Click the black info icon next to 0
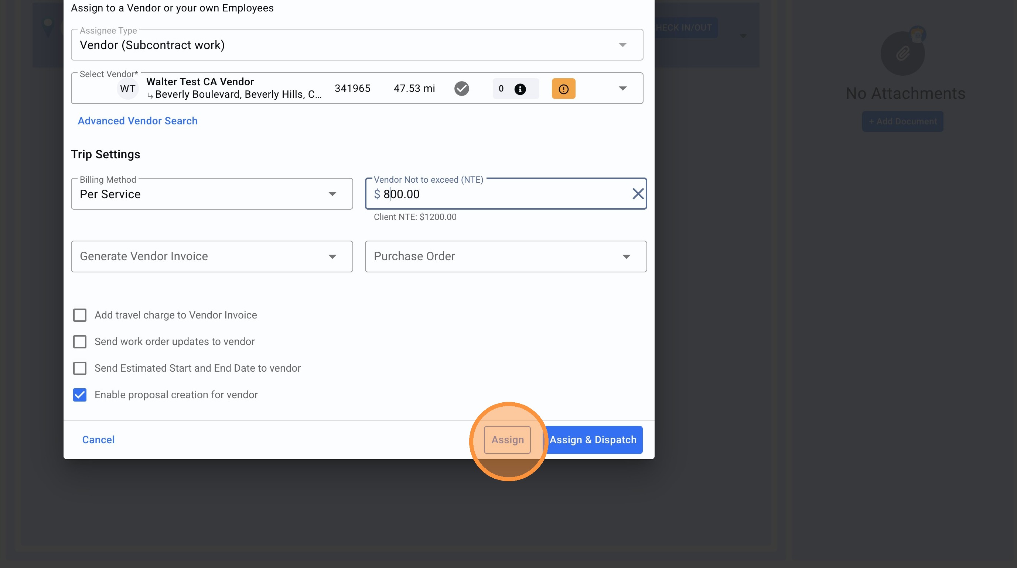This screenshot has height=568, width=1017. click(x=520, y=89)
